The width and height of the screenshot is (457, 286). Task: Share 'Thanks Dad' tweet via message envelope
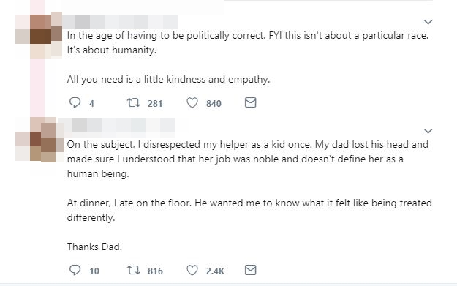(250, 270)
